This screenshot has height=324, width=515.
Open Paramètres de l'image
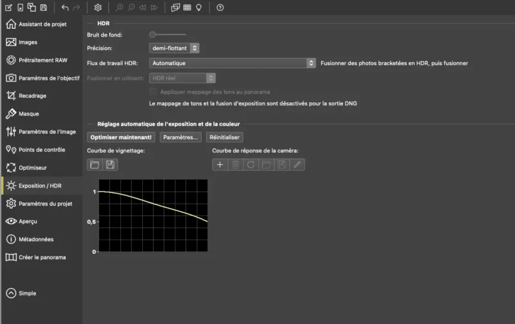click(42, 132)
